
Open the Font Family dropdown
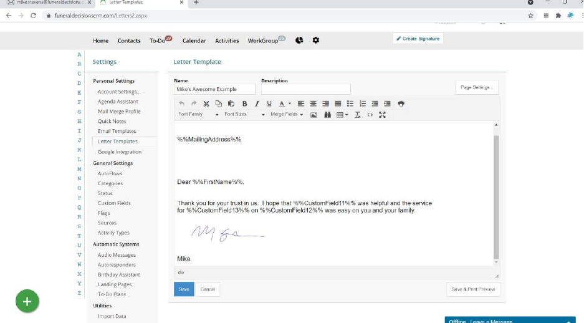pyautogui.click(x=198, y=115)
